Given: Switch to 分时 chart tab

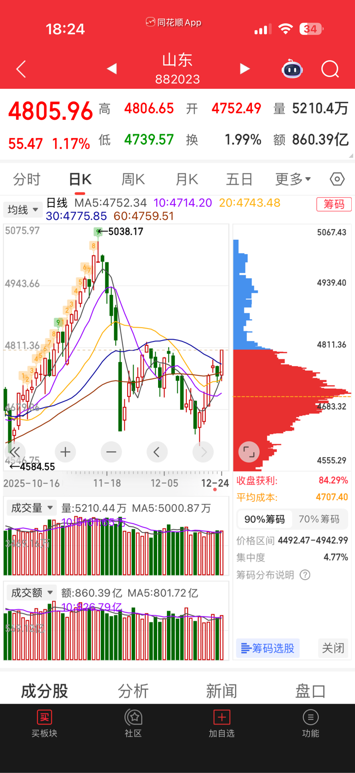Looking at the screenshot, I should pos(27,179).
